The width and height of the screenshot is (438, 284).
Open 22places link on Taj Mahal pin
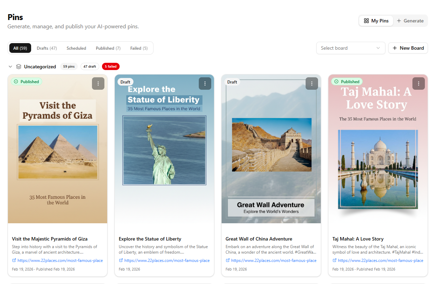click(381, 261)
